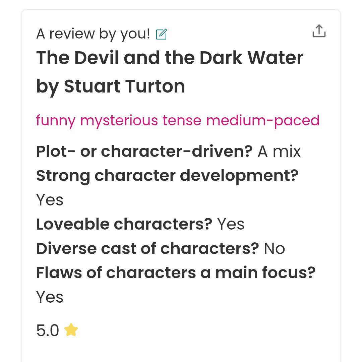Tap the share review icon
Image resolution: width=362 pixels, height=362 pixels.
click(x=319, y=31)
